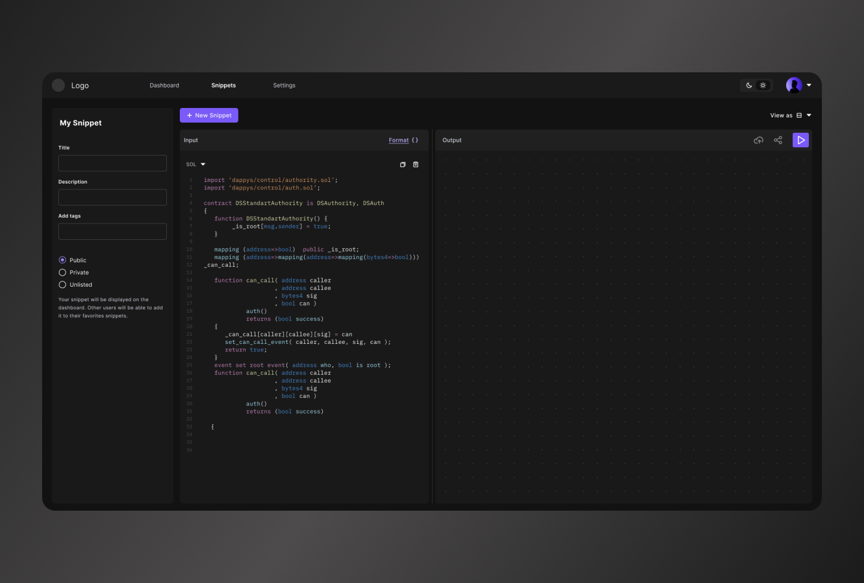864x583 pixels.
Task: Copy the code using the copy icon
Action: click(x=402, y=164)
